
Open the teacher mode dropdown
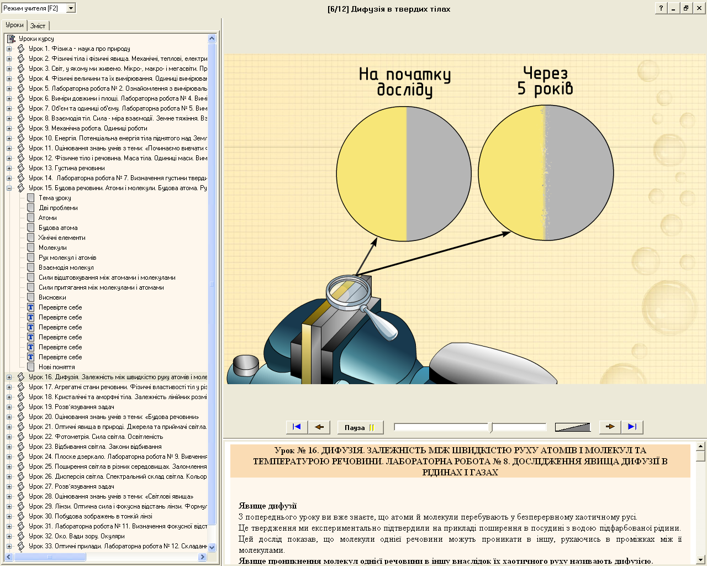(x=71, y=8)
